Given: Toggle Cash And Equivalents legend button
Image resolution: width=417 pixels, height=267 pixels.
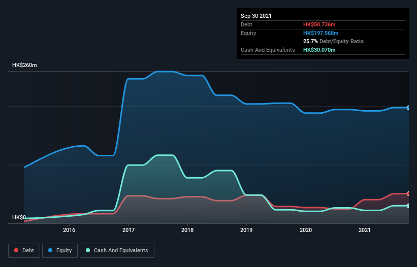Looking at the screenshot, I should tap(117, 251).
